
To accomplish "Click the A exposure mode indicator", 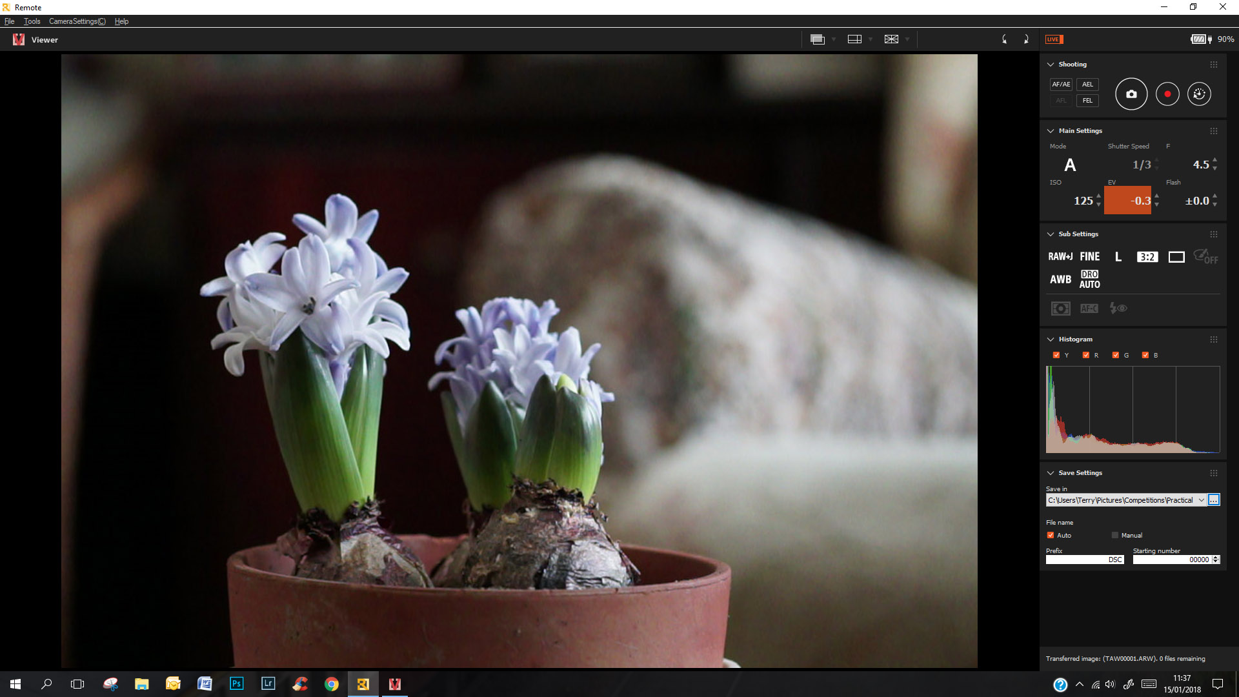I will (x=1070, y=165).
